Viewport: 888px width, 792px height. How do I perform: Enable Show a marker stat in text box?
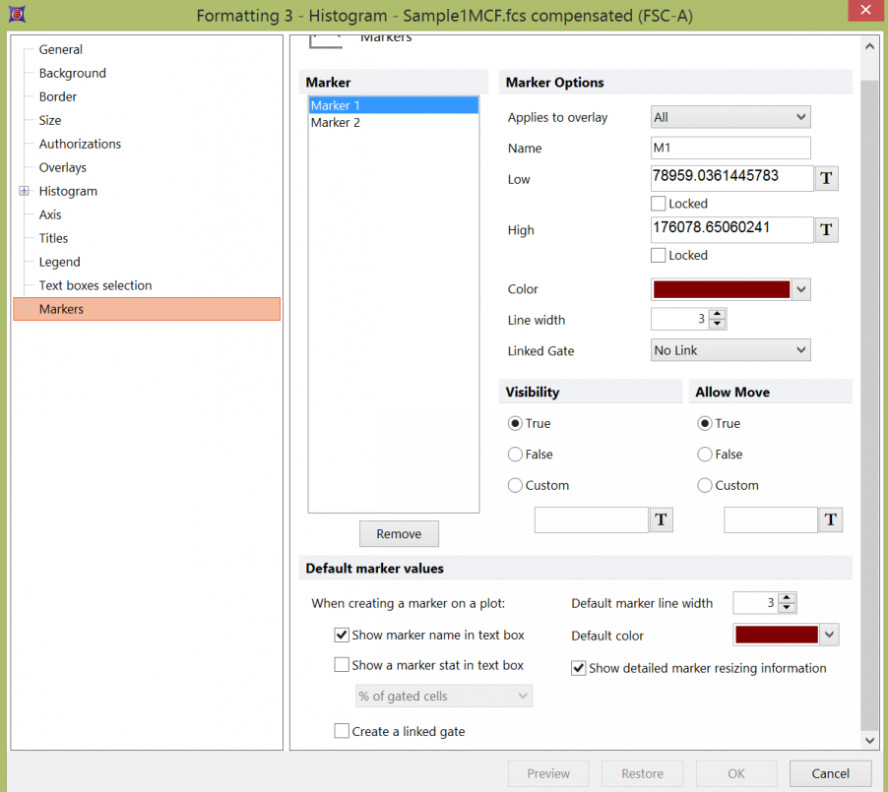point(342,665)
